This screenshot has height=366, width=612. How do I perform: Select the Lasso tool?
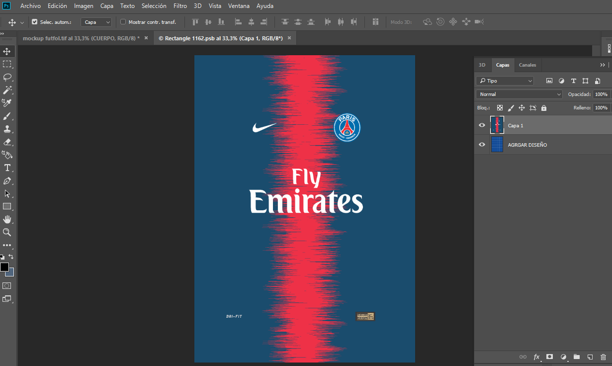(x=7, y=77)
